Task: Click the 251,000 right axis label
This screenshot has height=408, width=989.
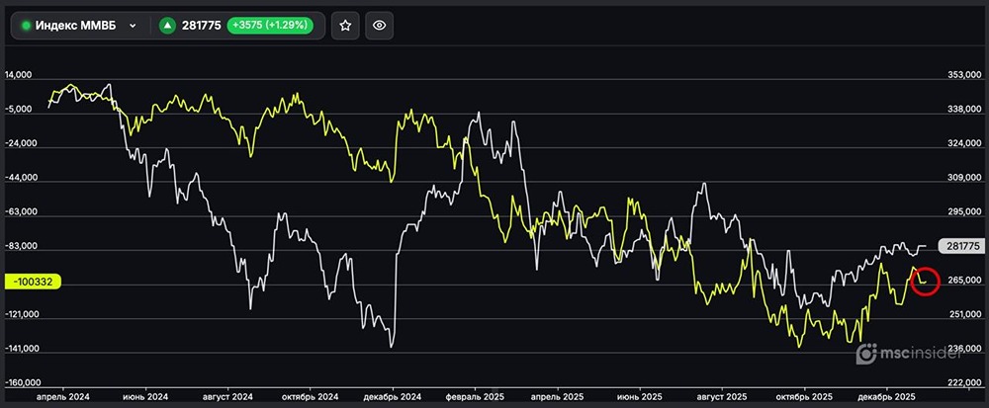Action: [963, 314]
